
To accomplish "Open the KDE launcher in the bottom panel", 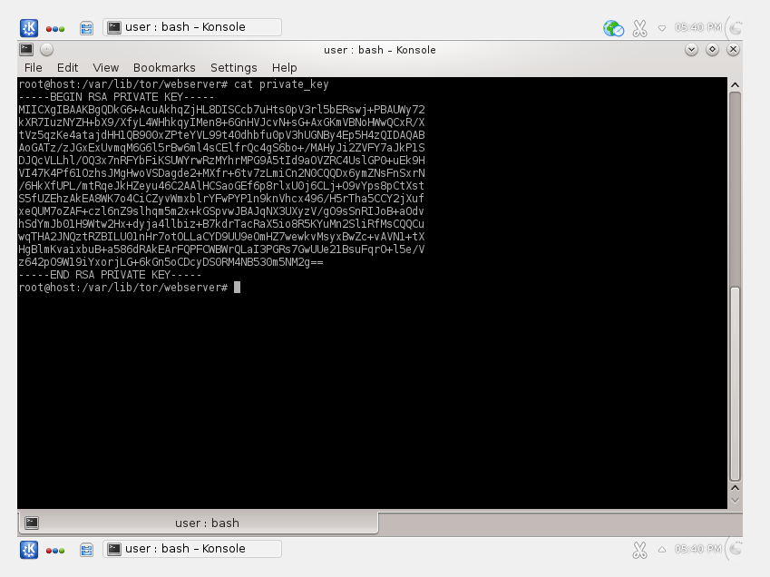I will click(29, 550).
